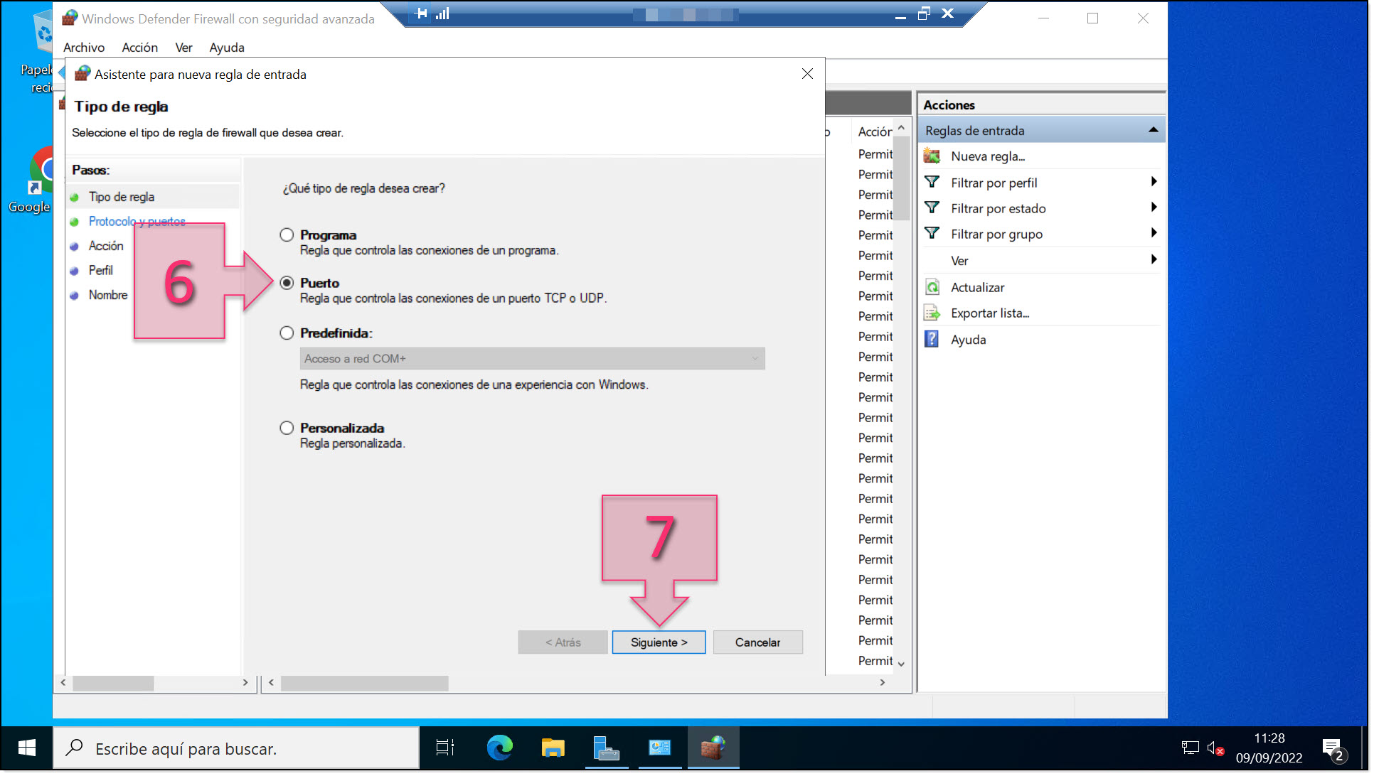Open Task View on the taskbar
The height and width of the screenshot is (776, 1374).
pyautogui.click(x=445, y=748)
